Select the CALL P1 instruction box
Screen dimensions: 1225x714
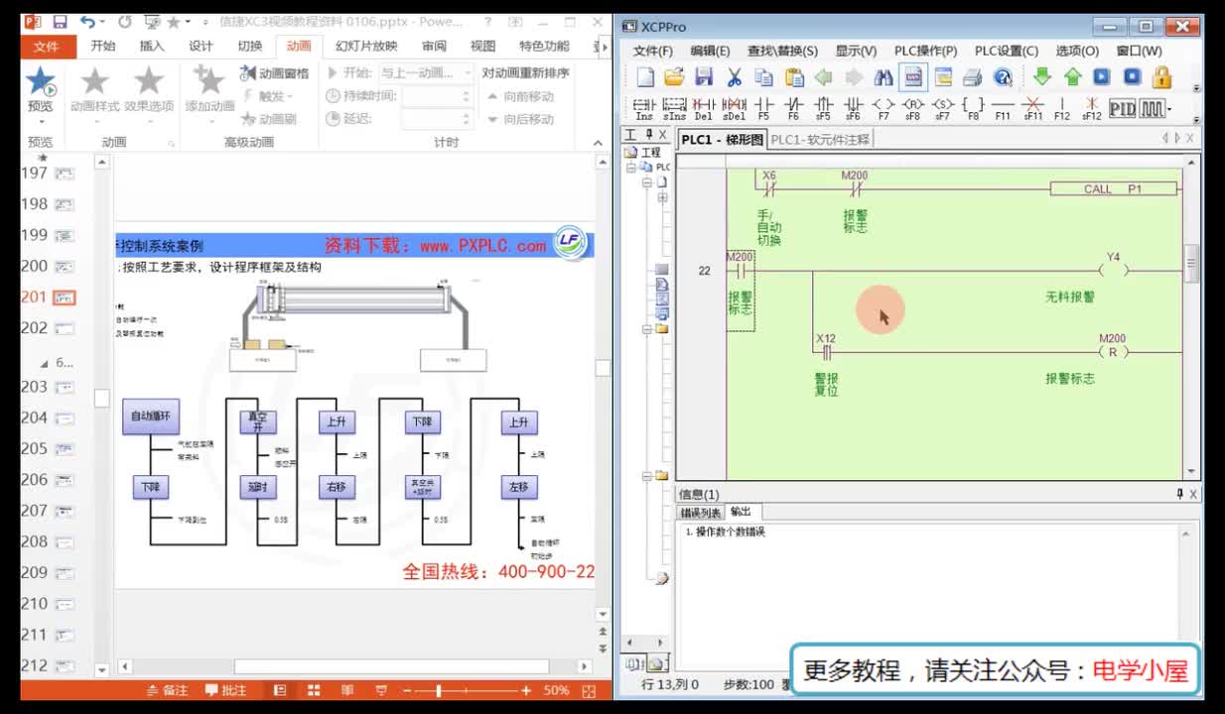pos(1113,189)
